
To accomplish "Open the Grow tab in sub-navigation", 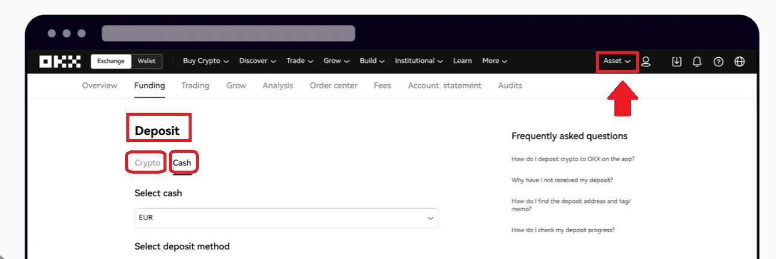I will 236,85.
